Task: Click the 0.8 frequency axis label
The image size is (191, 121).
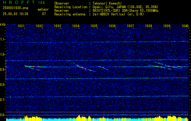Action: pyautogui.click(x=3, y=85)
